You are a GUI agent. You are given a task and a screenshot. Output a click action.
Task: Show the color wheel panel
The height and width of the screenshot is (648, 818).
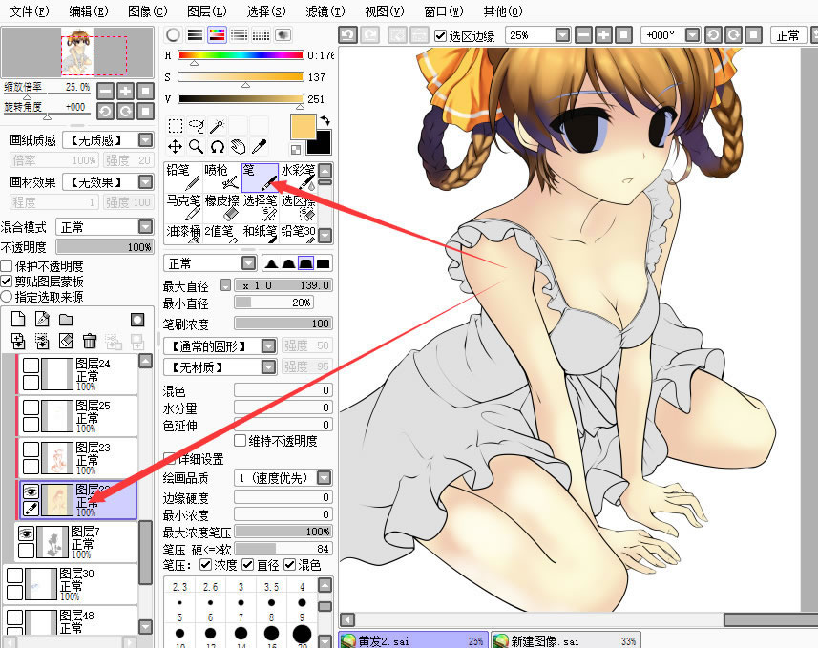[173, 35]
